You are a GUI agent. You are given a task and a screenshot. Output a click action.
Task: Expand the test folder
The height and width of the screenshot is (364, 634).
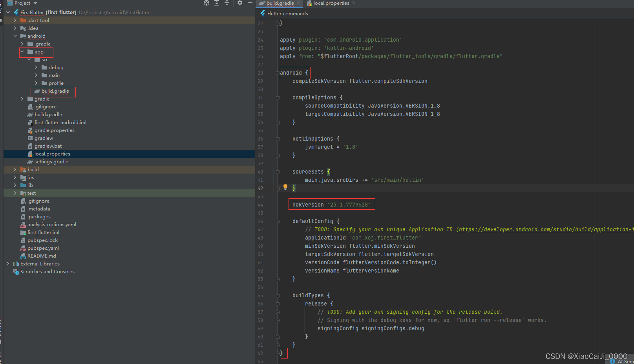click(15, 193)
